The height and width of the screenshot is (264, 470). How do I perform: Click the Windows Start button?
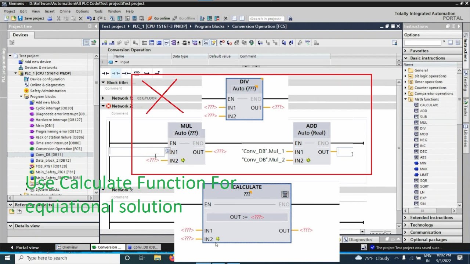tap(7, 258)
